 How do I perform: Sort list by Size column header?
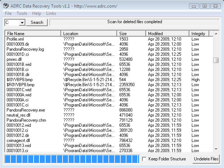coord(132,34)
